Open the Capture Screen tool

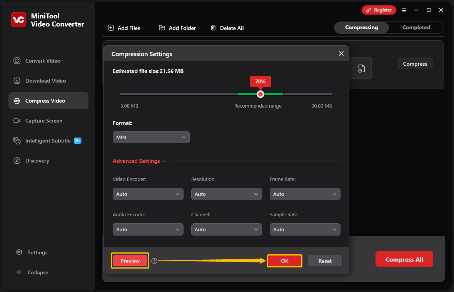tap(44, 121)
